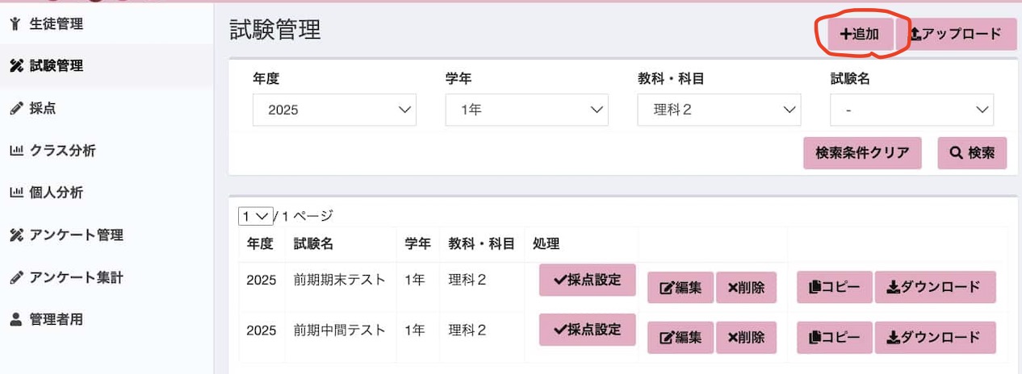Click the 検索 magnifier search button

coord(972,152)
